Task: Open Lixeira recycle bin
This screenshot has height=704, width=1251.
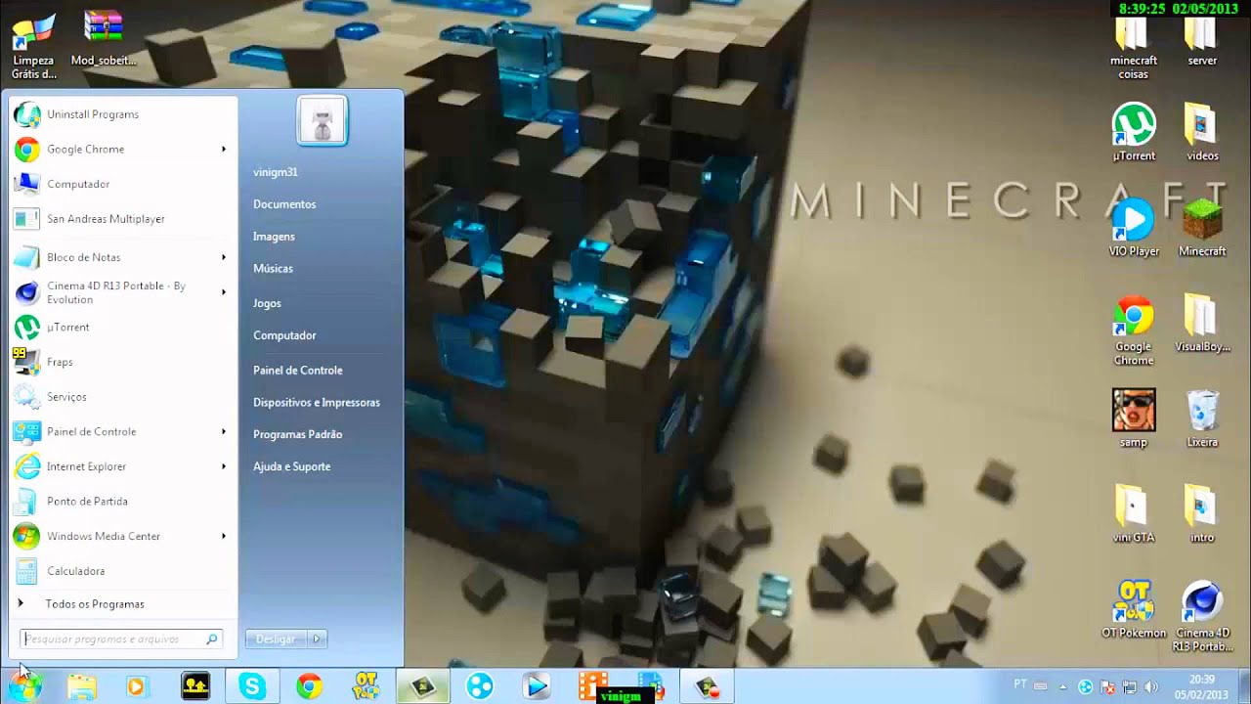Action: tap(1202, 418)
